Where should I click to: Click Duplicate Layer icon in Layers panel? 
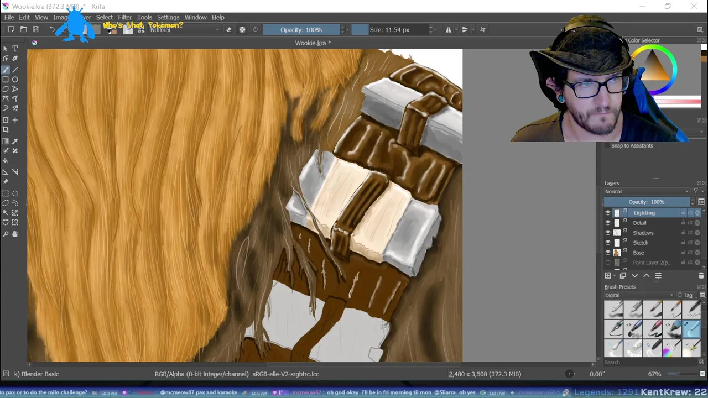pos(623,275)
